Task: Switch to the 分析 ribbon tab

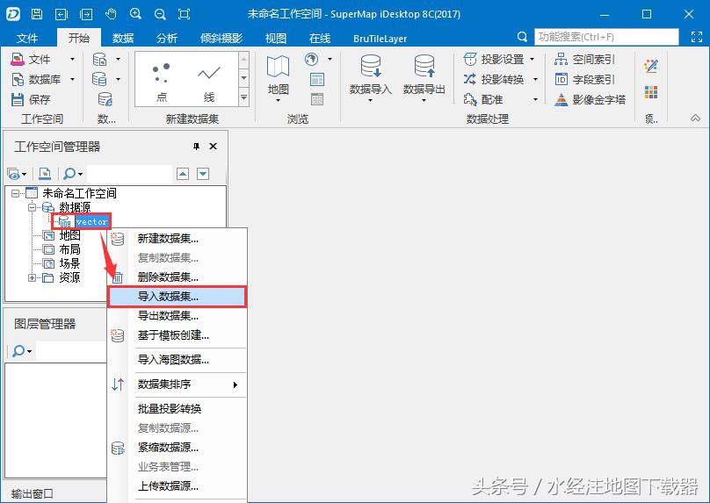Action: pyautogui.click(x=167, y=39)
